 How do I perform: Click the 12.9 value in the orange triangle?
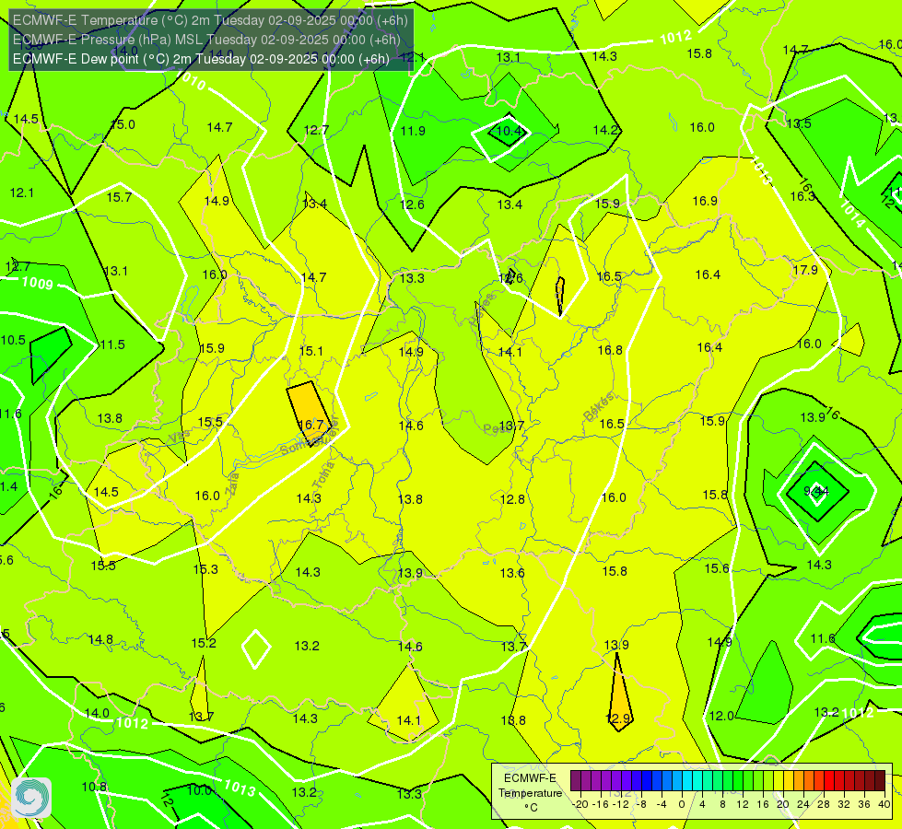coord(619,718)
